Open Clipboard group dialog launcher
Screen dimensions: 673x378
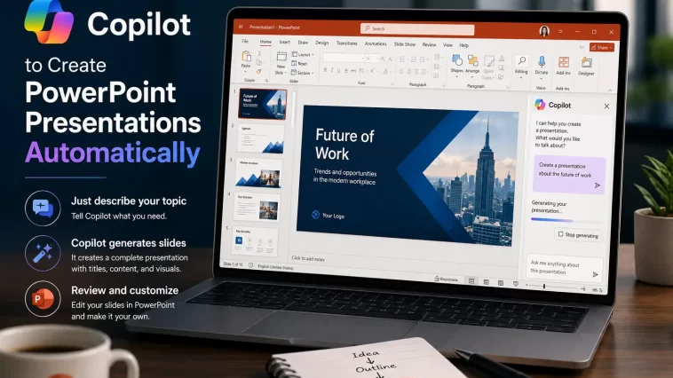[x=266, y=81]
